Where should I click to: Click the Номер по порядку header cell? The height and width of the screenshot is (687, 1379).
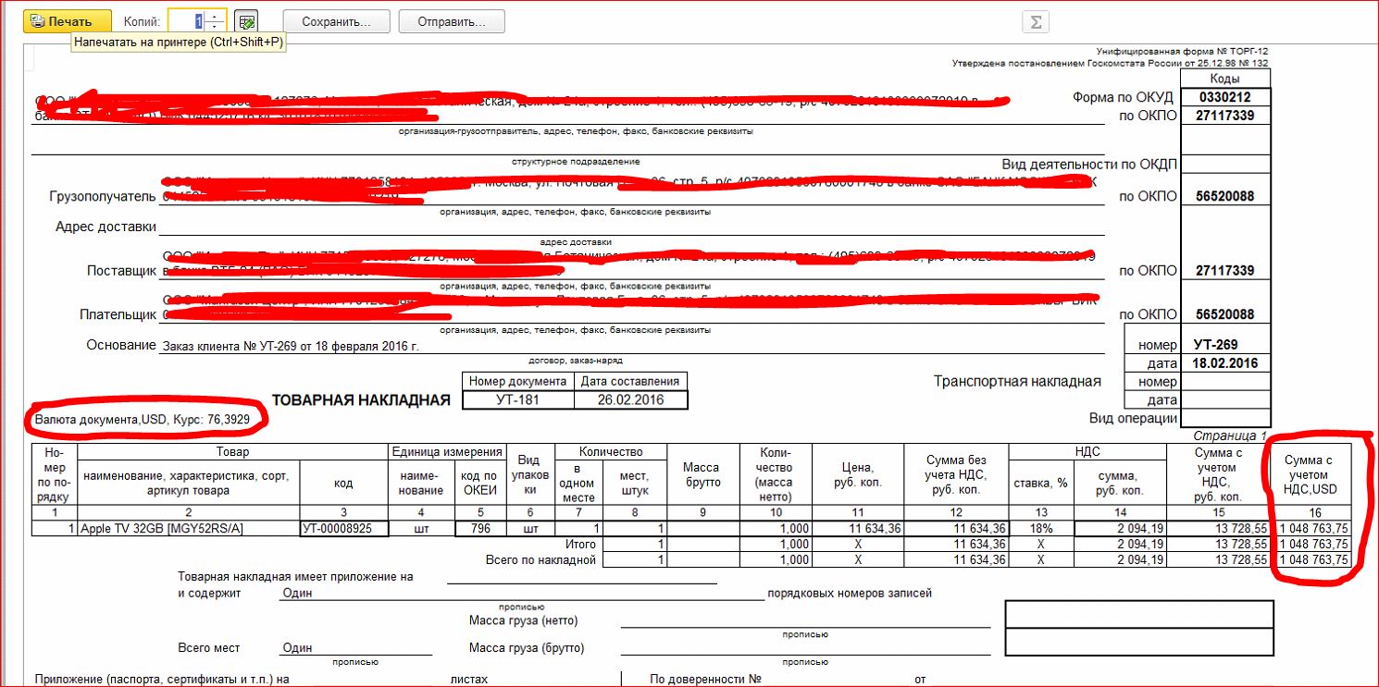pyautogui.click(x=55, y=473)
